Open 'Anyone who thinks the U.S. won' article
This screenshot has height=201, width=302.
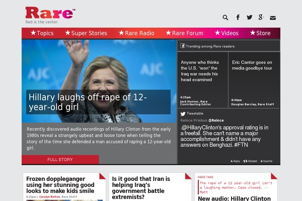(200, 71)
